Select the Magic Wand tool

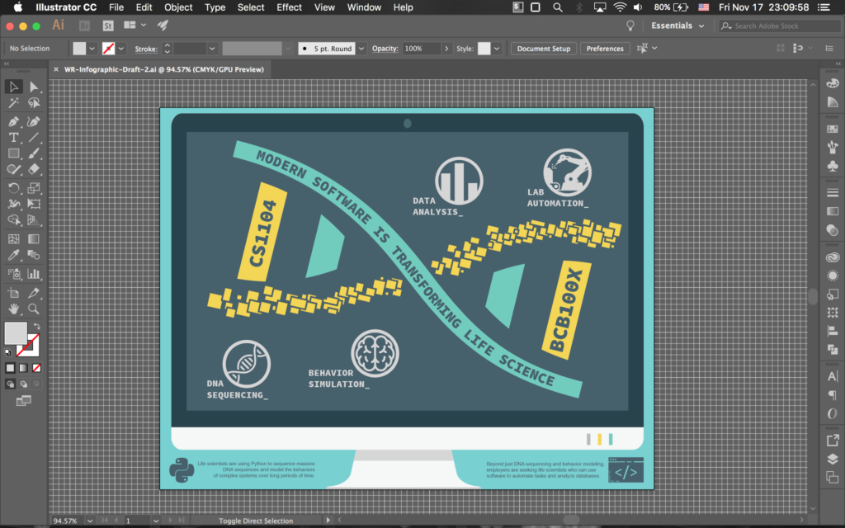tap(14, 103)
